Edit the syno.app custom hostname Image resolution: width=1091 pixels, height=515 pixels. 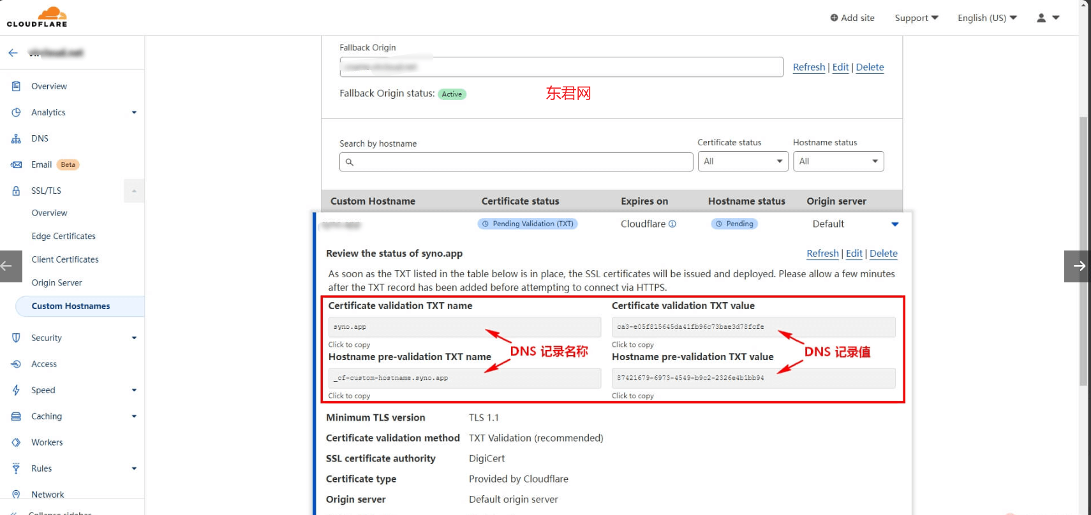click(x=854, y=253)
